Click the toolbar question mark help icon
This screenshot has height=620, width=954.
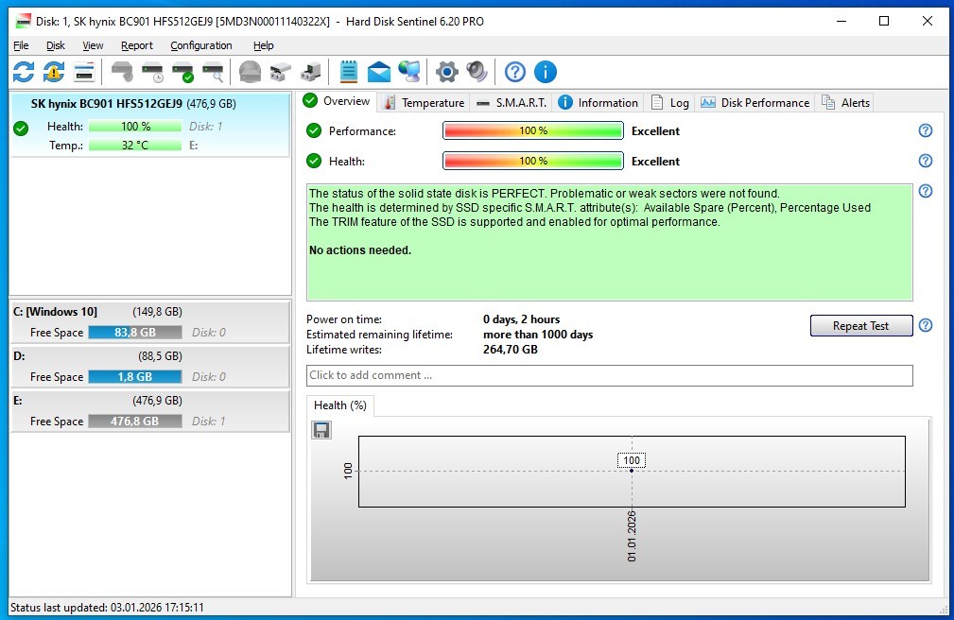click(x=514, y=72)
